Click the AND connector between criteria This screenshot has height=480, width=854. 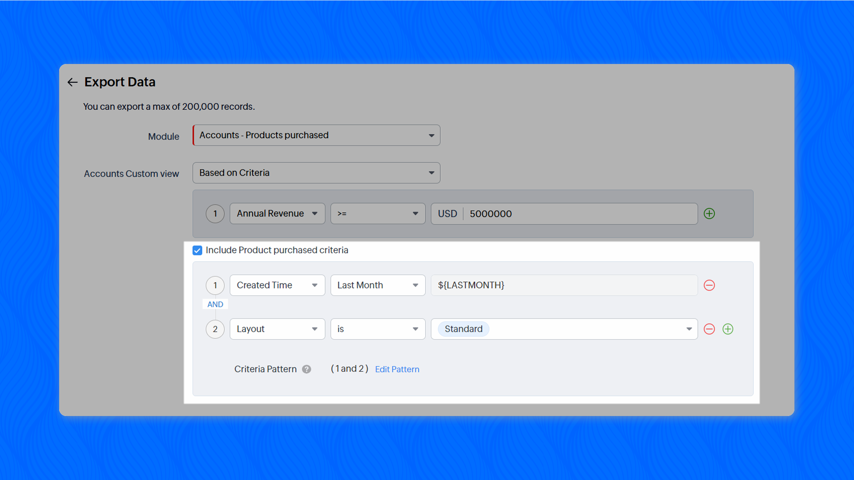point(215,304)
